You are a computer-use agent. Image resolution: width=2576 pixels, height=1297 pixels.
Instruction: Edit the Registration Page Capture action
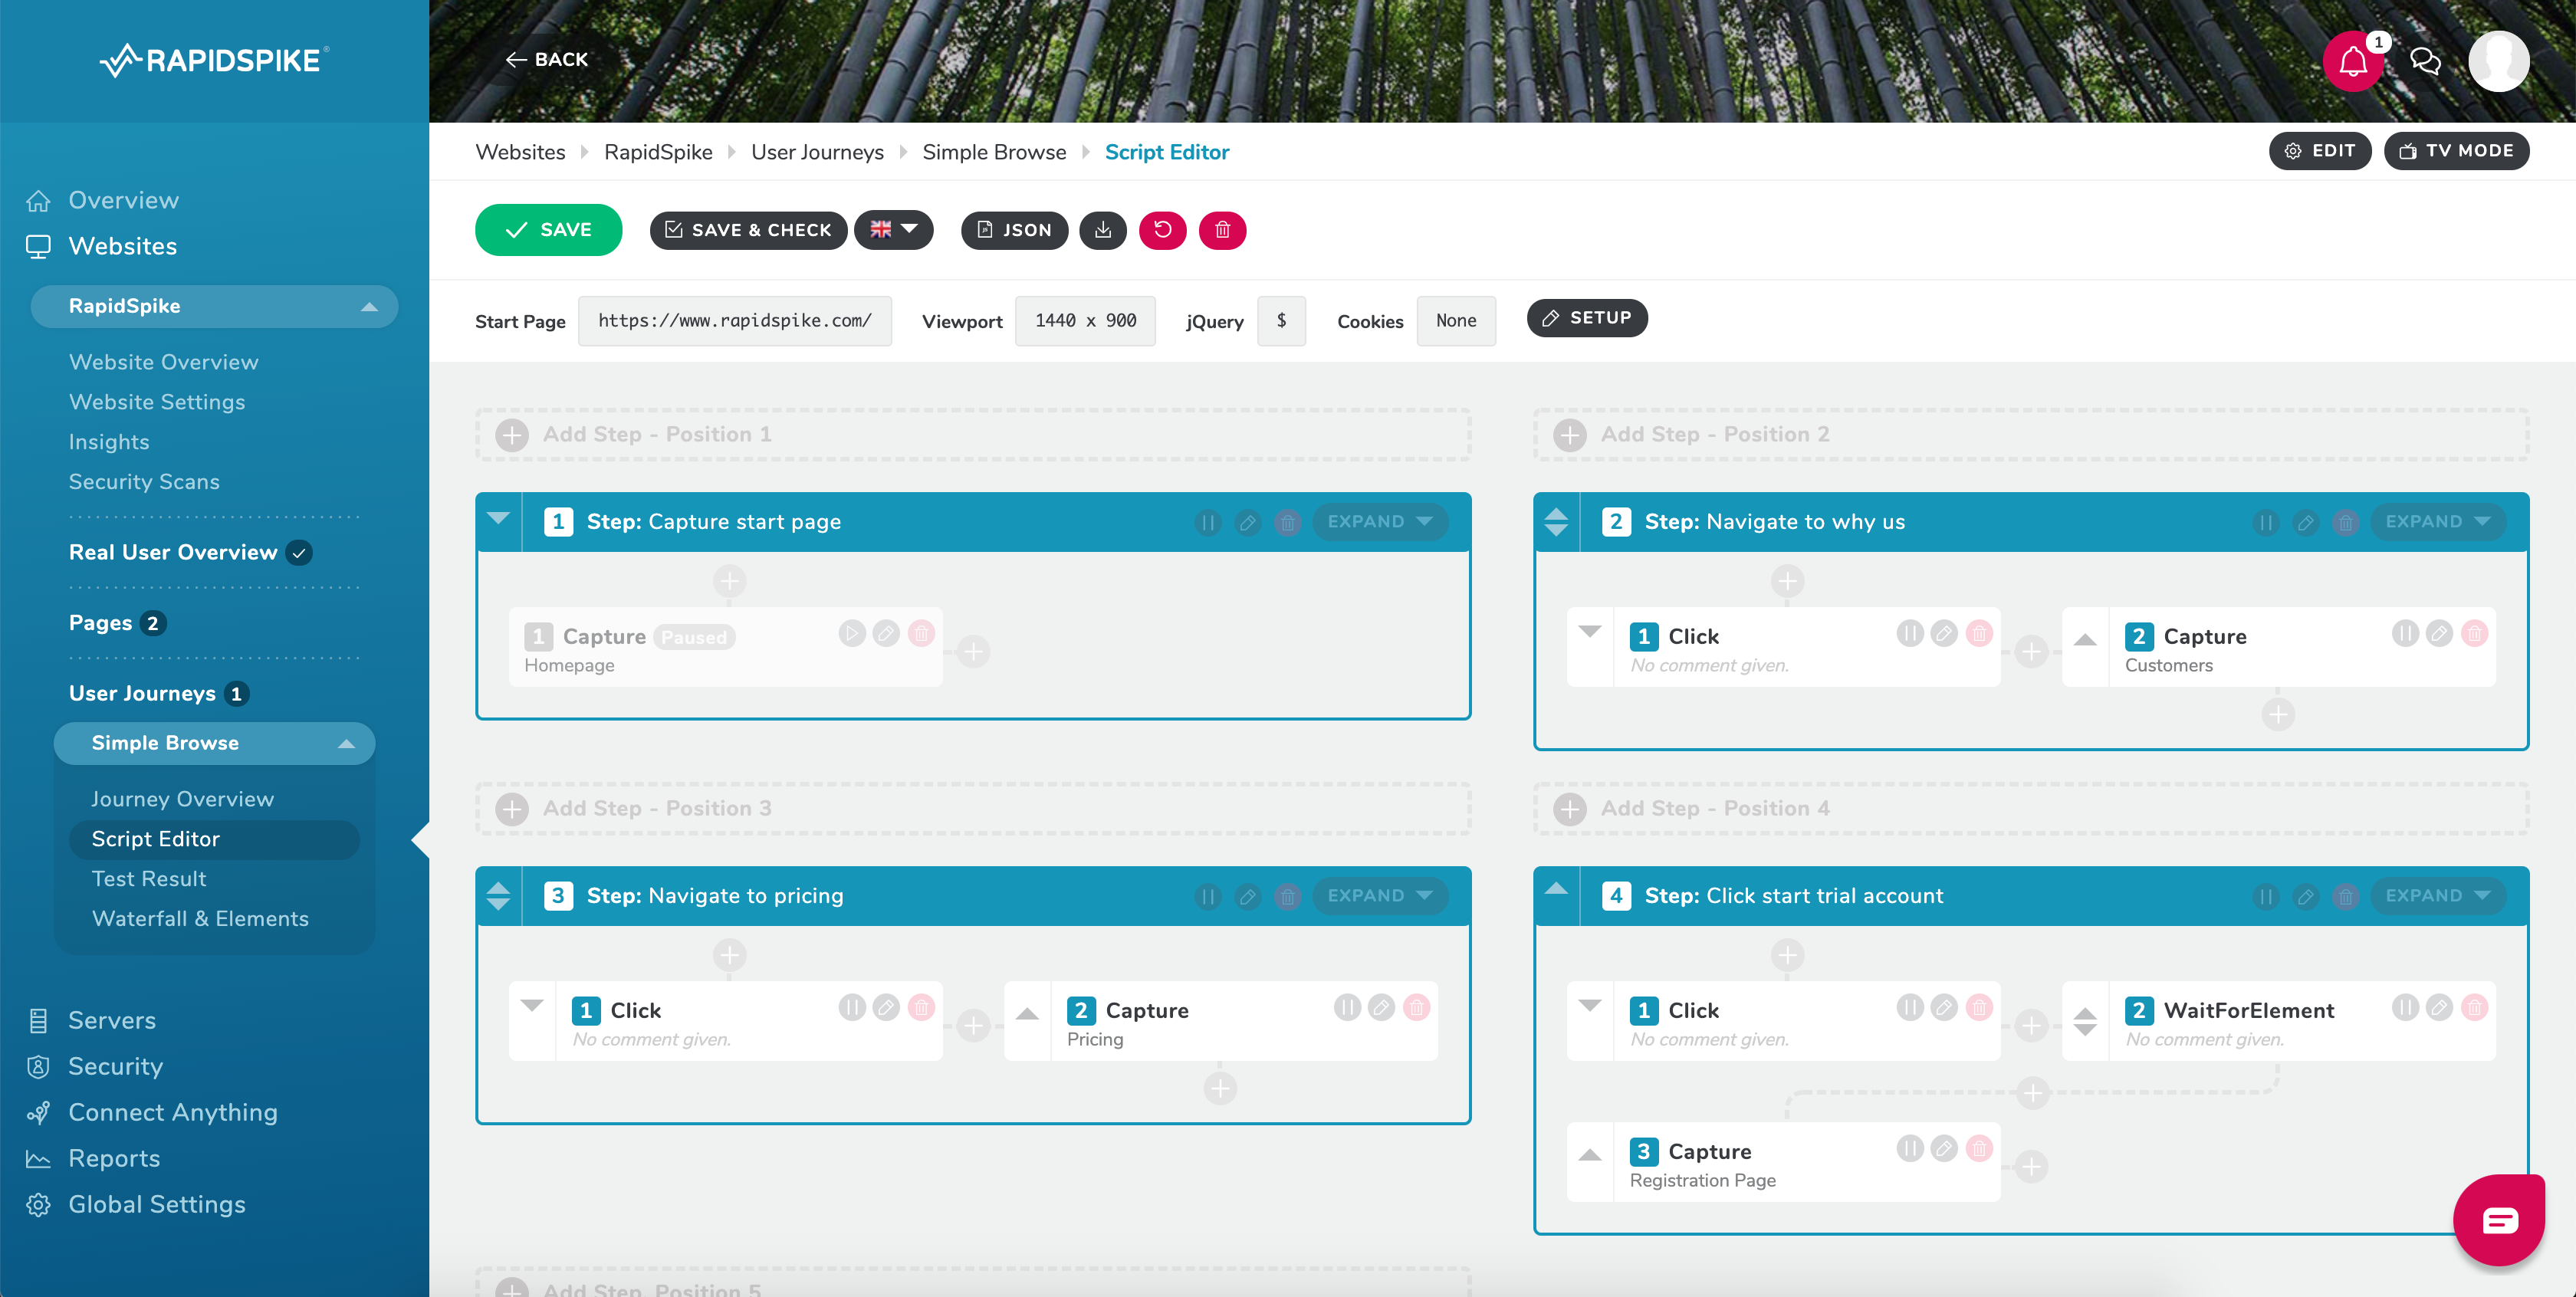pyautogui.click(x=1944, y=1148)
